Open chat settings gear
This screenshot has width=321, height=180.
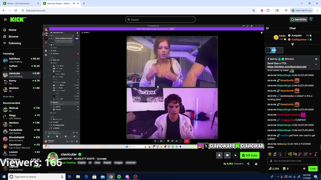tap(304, 169)
